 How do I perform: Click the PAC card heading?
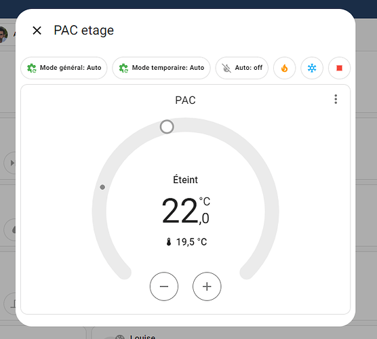click(x=185, y=100)
